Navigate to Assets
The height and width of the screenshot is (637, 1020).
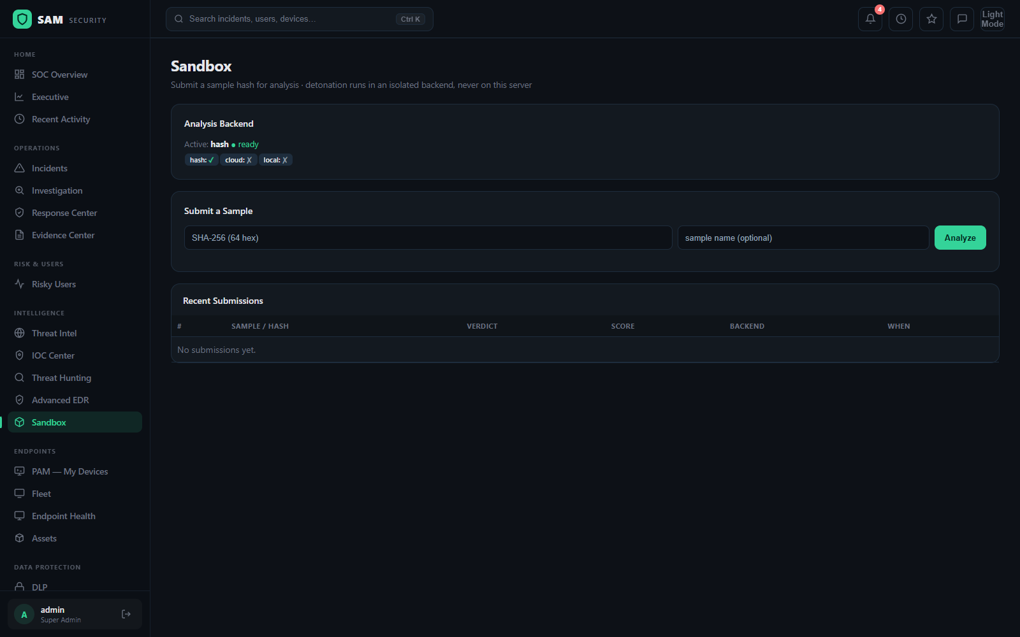click(75, 538)
